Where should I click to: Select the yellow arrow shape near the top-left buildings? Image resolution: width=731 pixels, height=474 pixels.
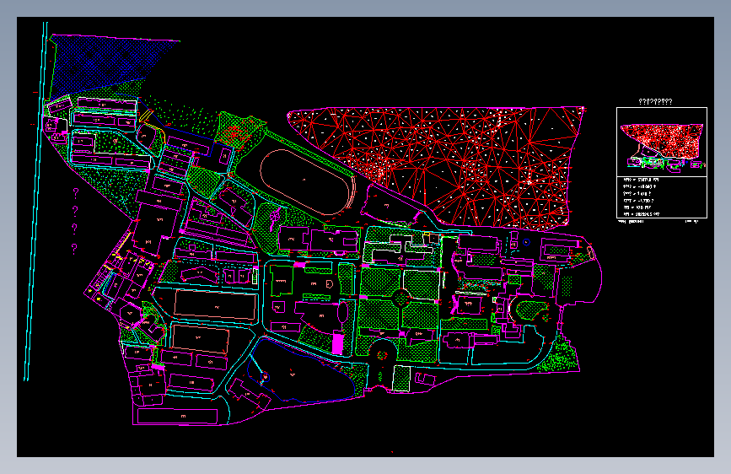[146, 116]
